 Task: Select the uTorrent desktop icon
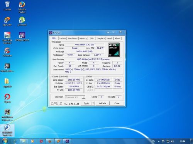click(22, 22)
